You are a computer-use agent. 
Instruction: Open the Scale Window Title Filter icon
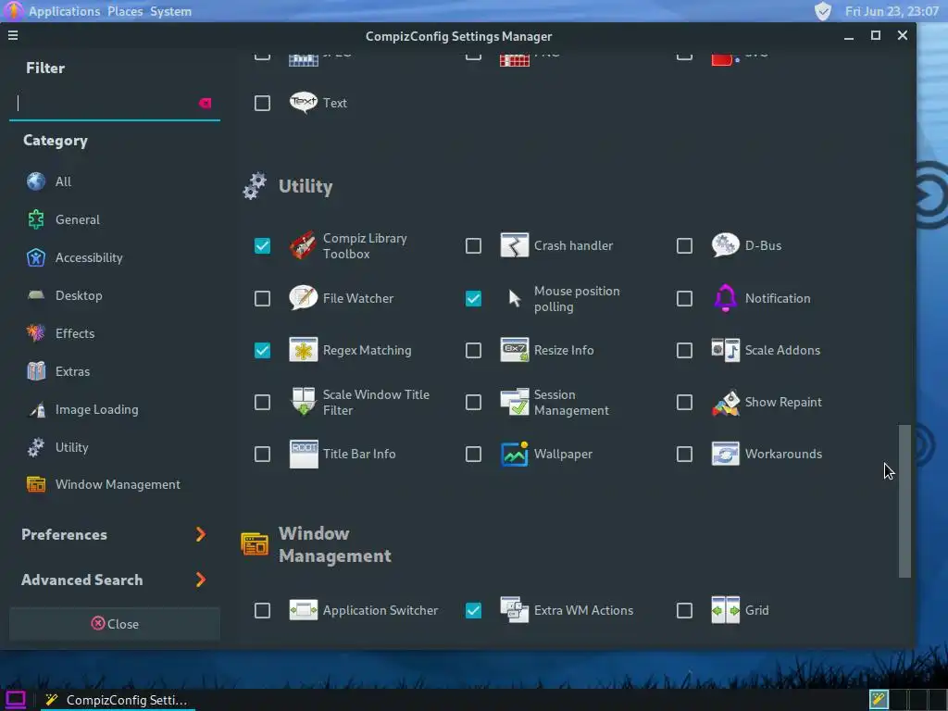303,402
